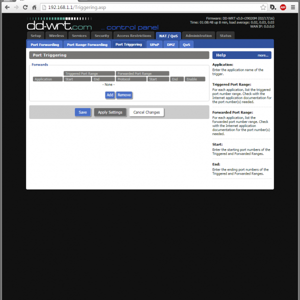Click the AdBlock Plus extension icon
Viewport: 300px width, 300px height.
coord(283,7)
